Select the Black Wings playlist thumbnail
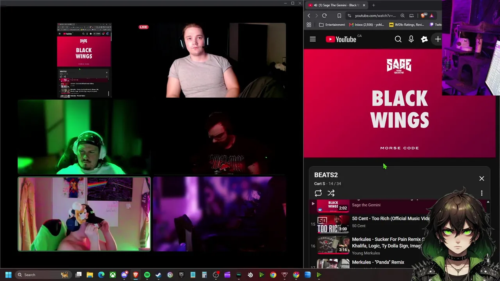Screen dimensions: 500x281 click(333, 205)
